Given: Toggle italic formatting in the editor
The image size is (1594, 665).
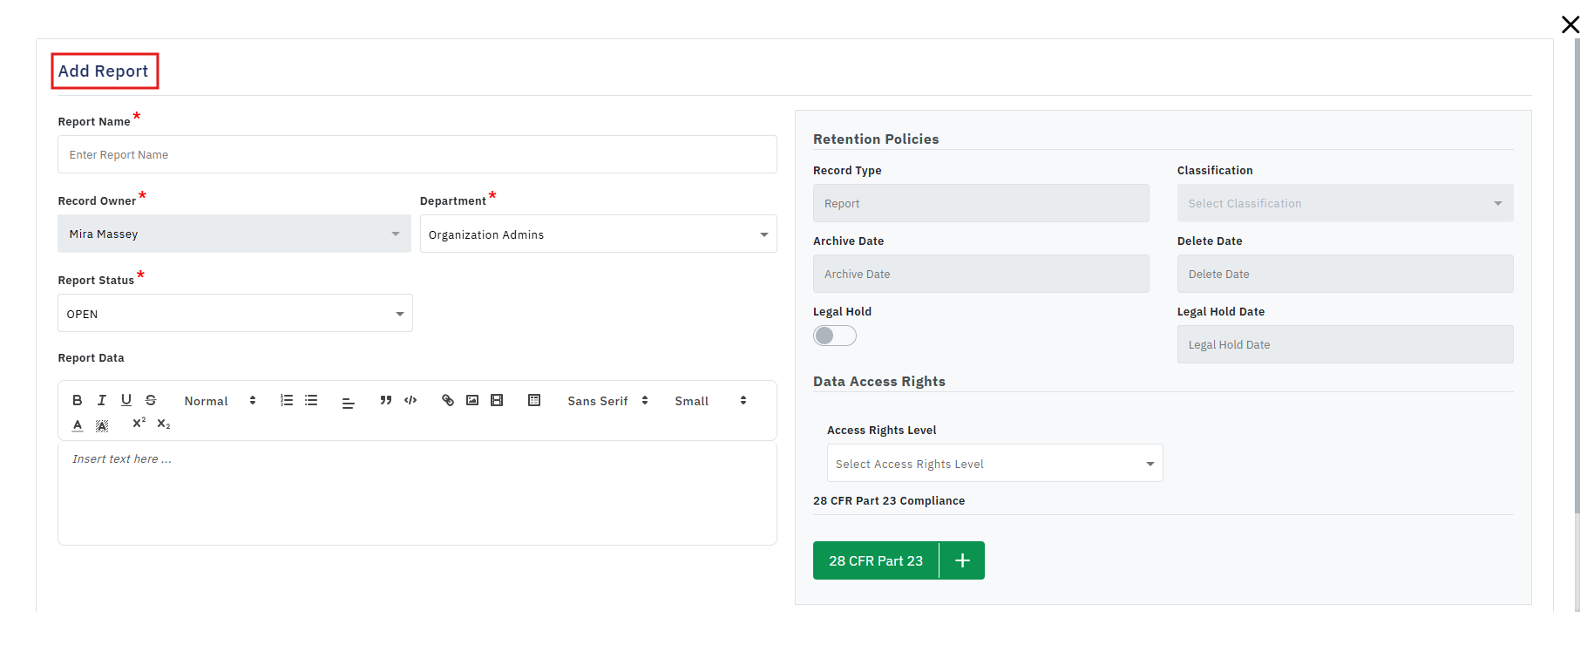Looking at the screenshot, I should click(102, 400).
